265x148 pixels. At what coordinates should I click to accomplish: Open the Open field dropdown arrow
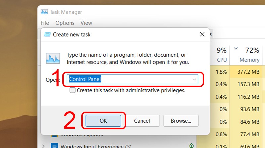(x=194, y=79)
